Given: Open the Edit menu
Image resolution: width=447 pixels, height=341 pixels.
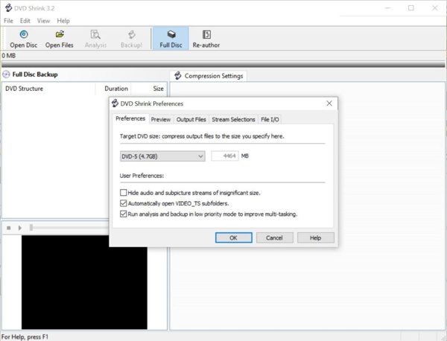Looking at the screenshot, I should 25,21.
